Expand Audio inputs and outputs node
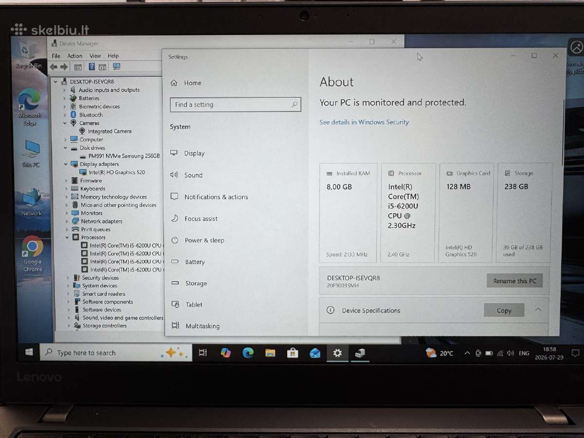The height and width of the screenshot is (438, 584). (64, 90)
